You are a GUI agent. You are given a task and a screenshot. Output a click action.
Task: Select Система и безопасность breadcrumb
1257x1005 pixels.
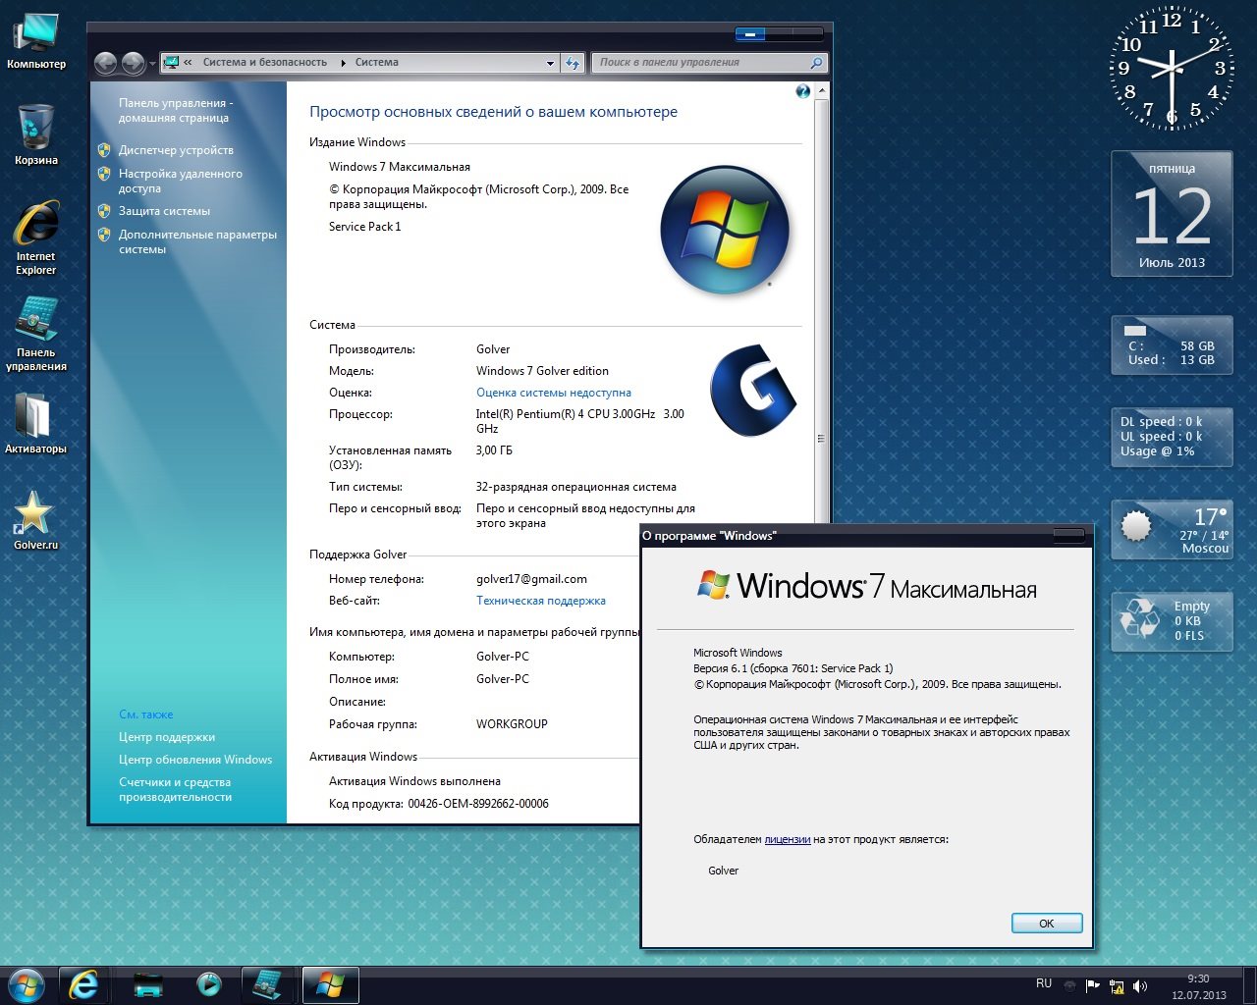coord(264,62)
